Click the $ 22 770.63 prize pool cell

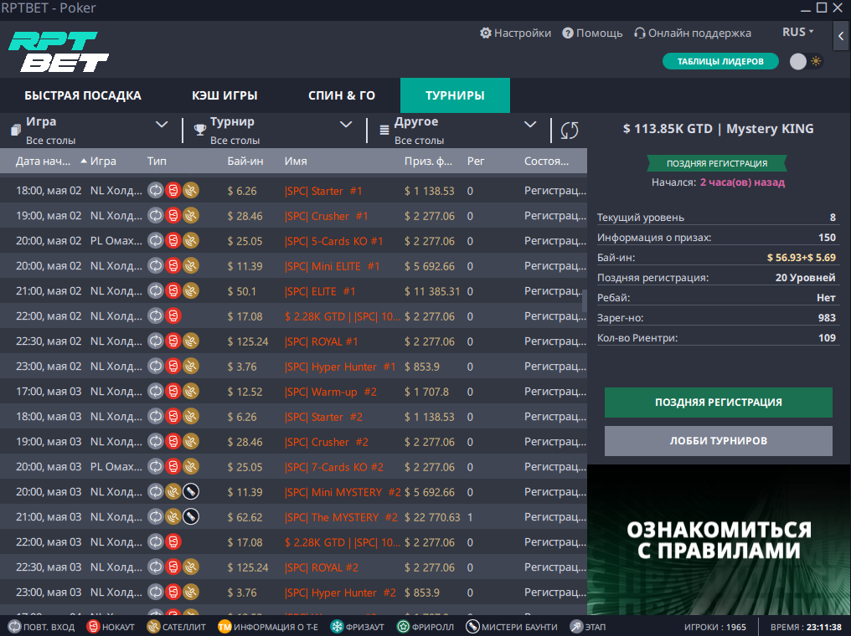432,517
